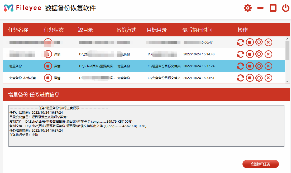
Task: Re-run the first task using its sync icon
Action: point(240,42)
